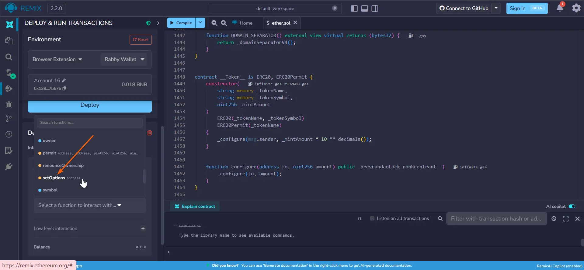Zoom in the editor font
The width and height of the screenshot is (584, 270).
tap(224, 23)
